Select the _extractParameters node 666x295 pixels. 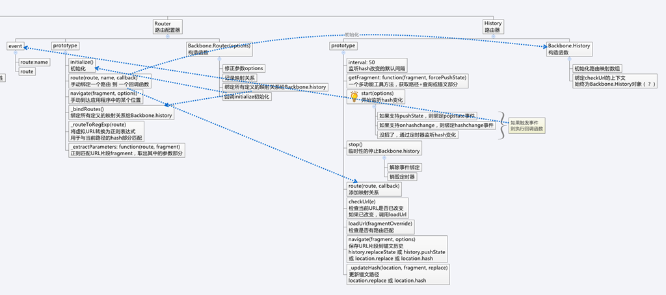pyautogui.click(x=127, y=150)
